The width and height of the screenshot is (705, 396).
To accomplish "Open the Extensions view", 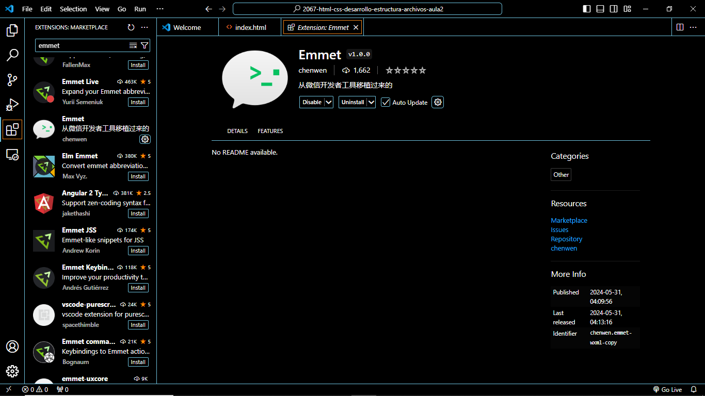I will [x=12, y=129].
